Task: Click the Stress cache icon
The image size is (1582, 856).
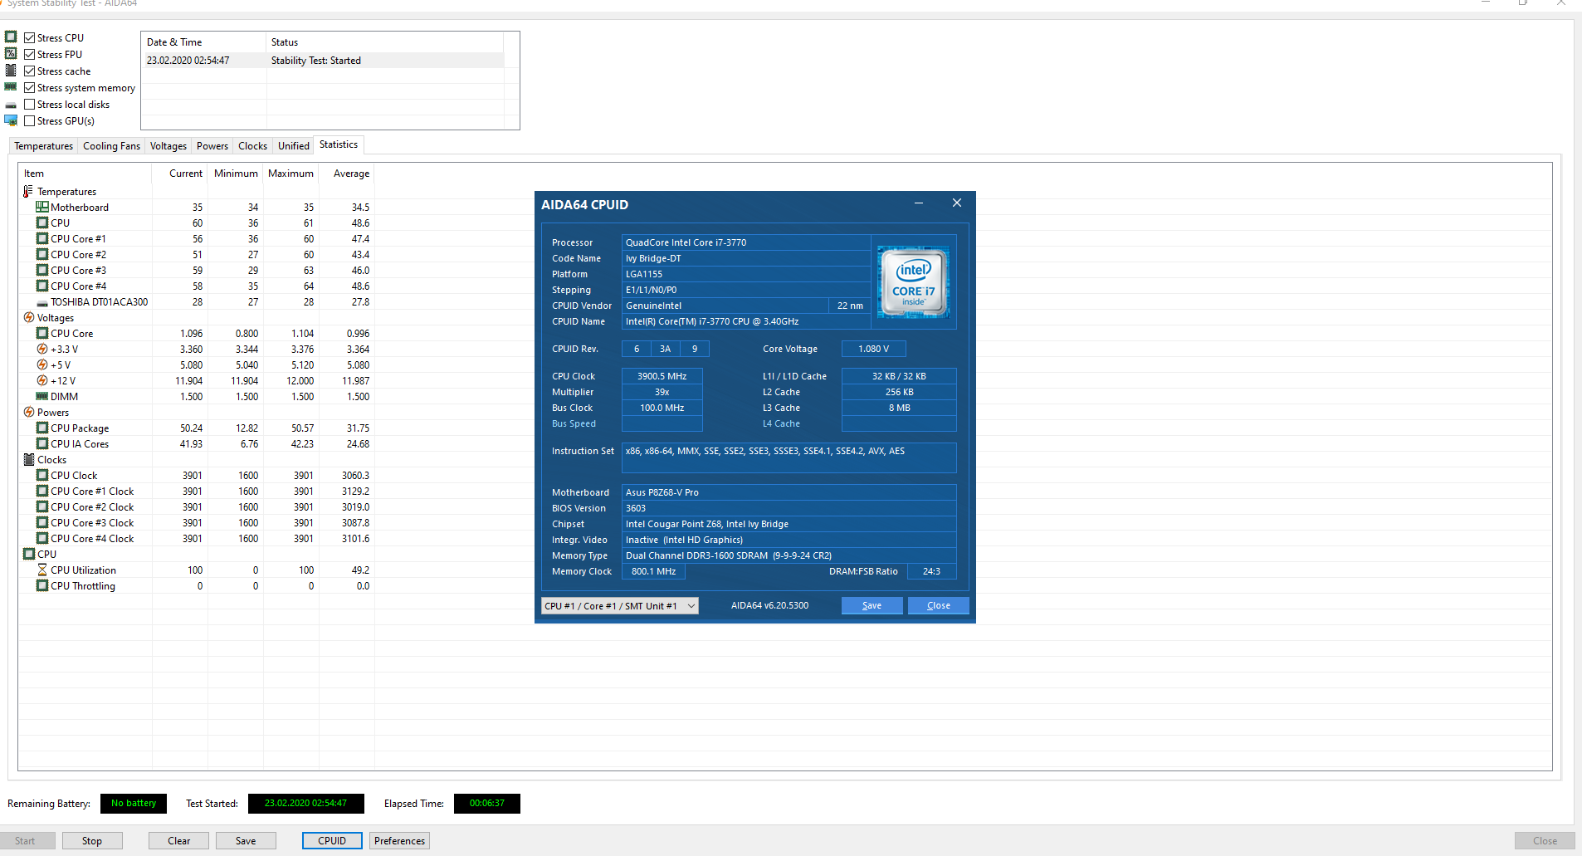Action: (11, 70)
